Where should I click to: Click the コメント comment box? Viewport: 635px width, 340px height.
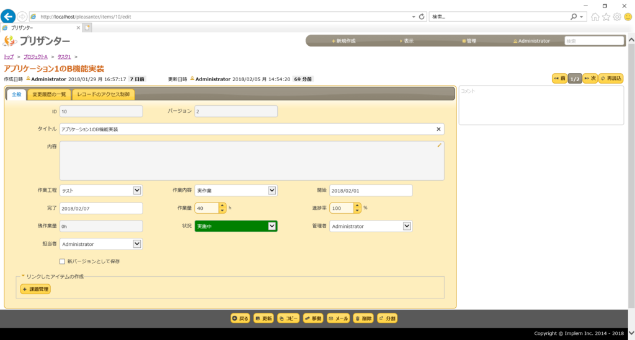click(541, 105)
